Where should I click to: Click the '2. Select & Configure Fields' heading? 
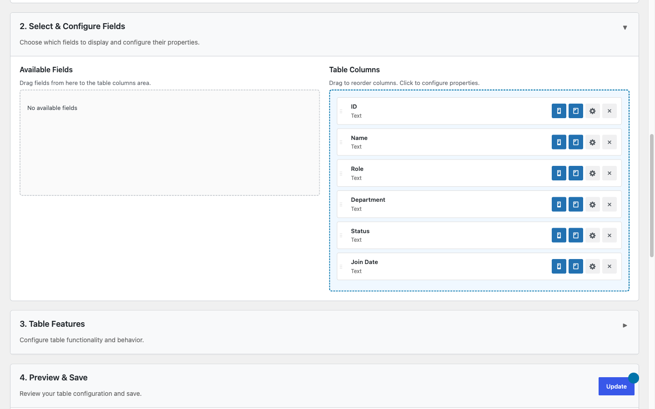point(72,26)
